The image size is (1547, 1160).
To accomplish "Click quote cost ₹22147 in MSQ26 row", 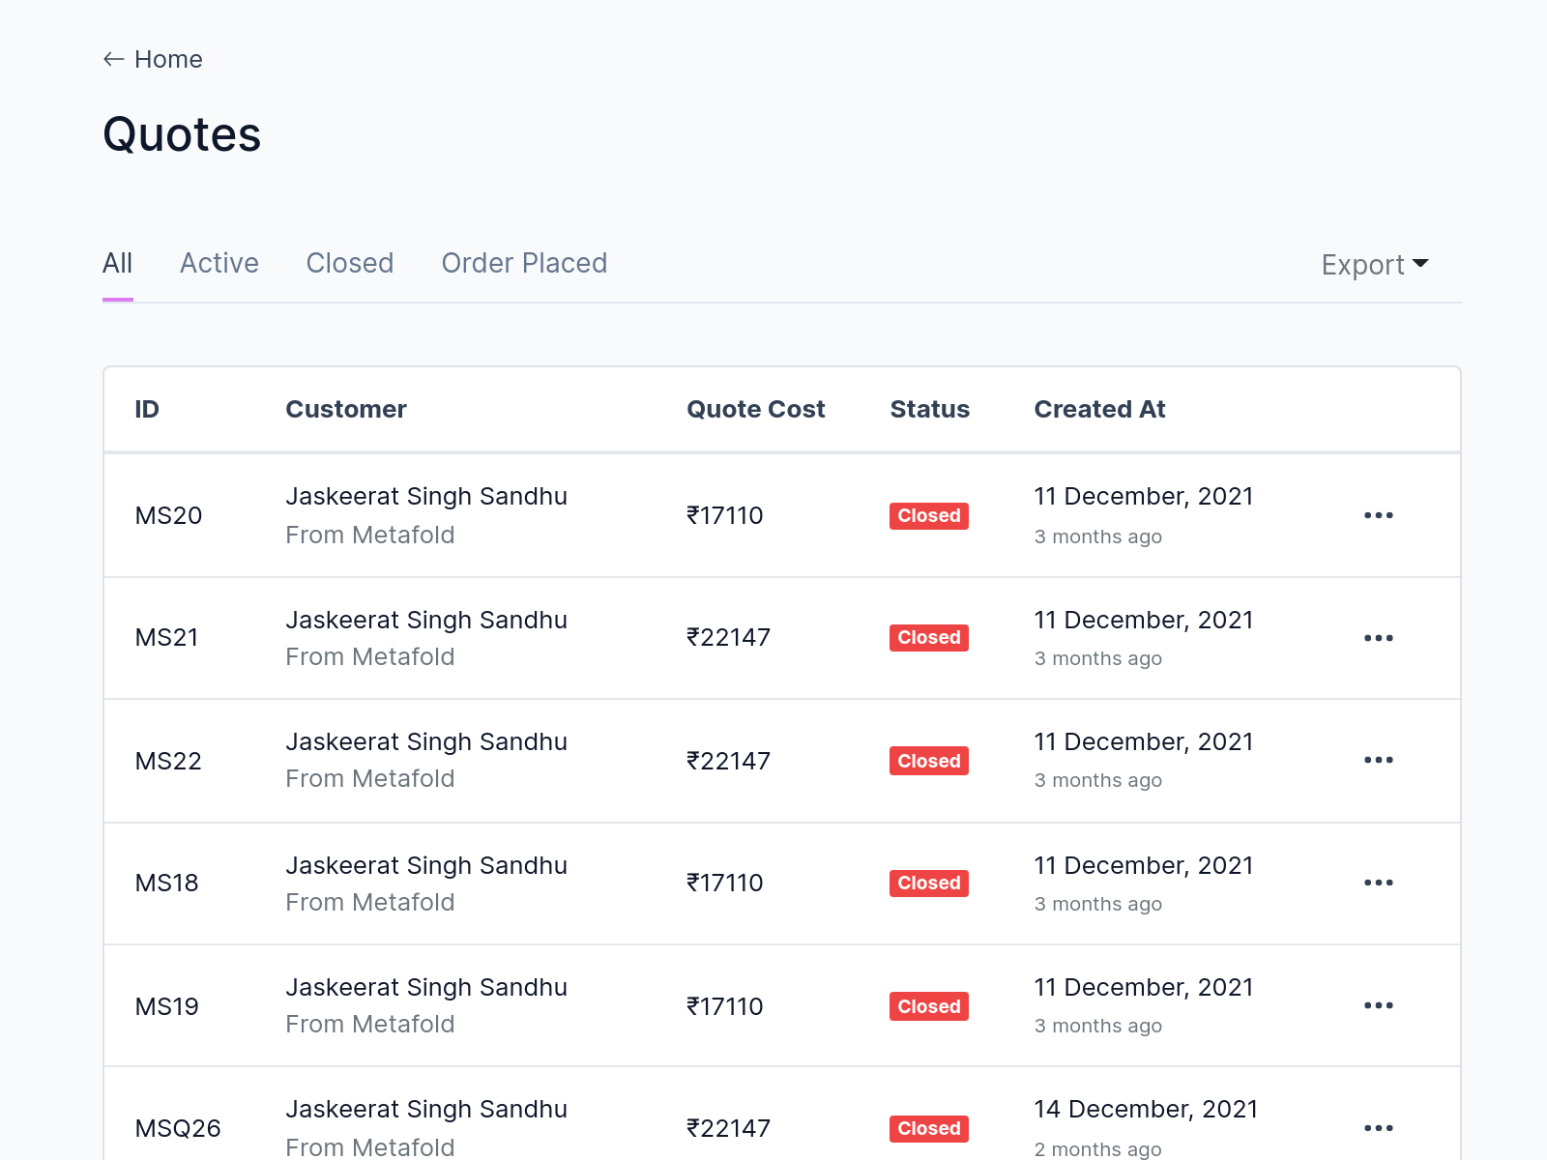I will coord(729,1128).
